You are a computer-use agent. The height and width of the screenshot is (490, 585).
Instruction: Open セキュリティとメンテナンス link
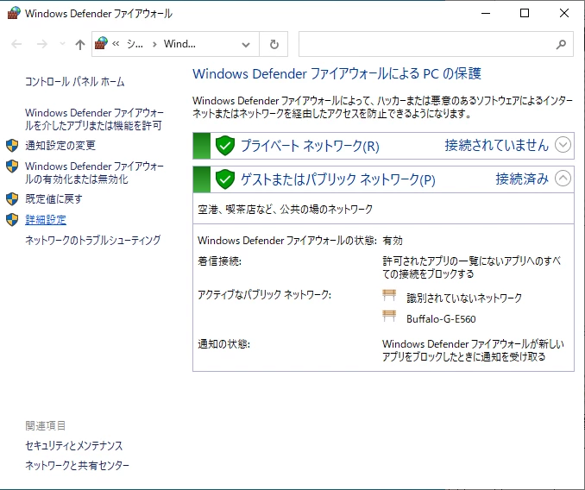point(74,446)
